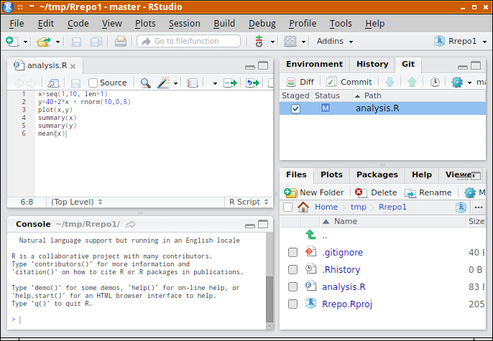Click Show in new window editor icon
493x341 pixels.
(x=53, y=83)
